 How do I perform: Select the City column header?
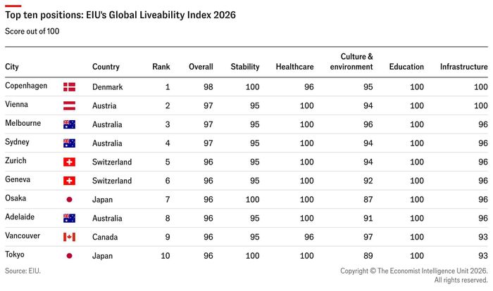pos(12,67)
